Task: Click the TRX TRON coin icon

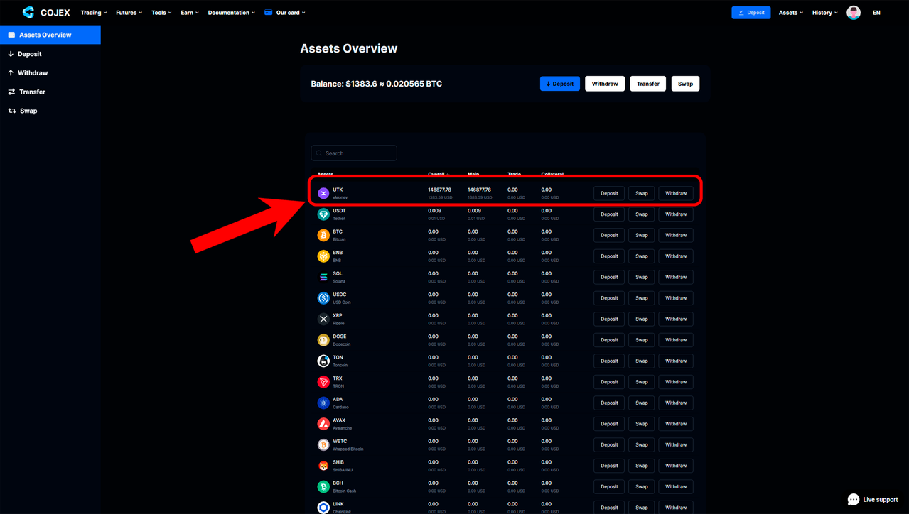Action: [323, 382]
